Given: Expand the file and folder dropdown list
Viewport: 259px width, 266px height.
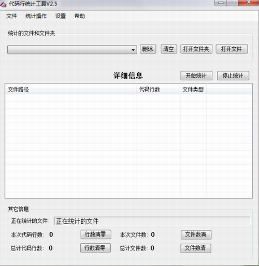Looking at the screenshot, I should tap(133, 50).
